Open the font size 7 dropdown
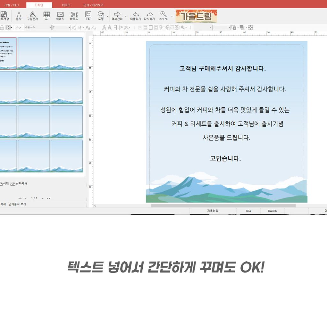This screenshot has height=327, width=327. coord(62,27)
